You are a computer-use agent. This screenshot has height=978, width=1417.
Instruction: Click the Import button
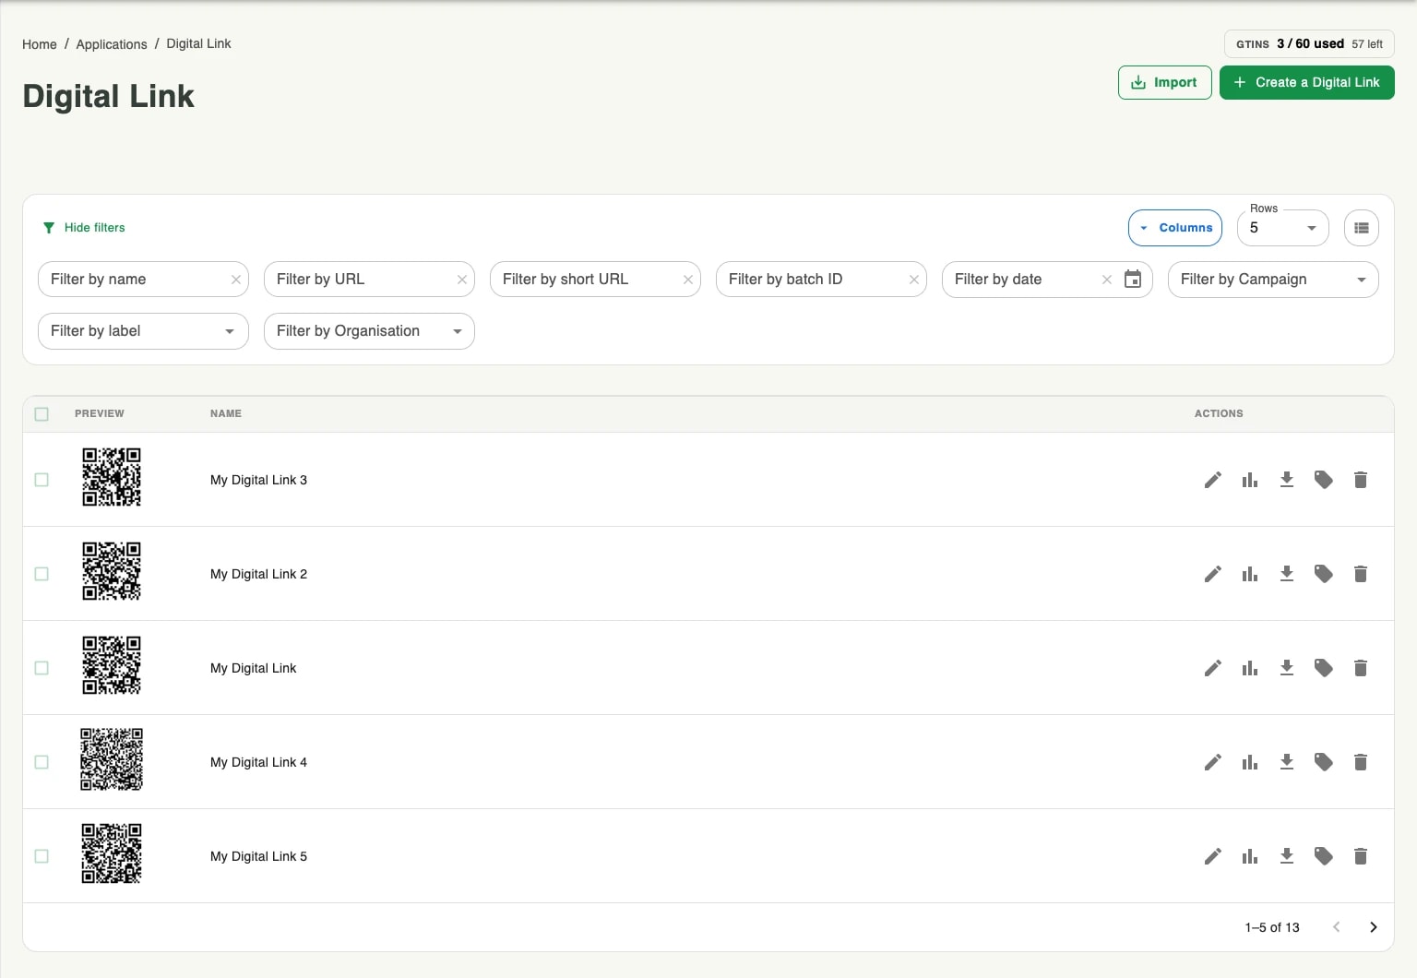[x=1164, y=82]
